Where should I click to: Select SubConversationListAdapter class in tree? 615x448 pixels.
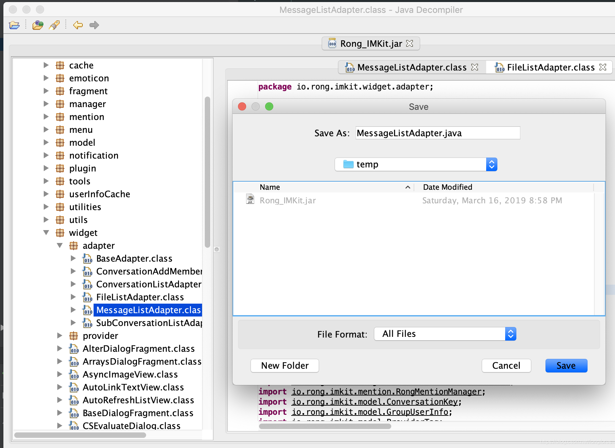pyautogui.click(x=149, y=323)
